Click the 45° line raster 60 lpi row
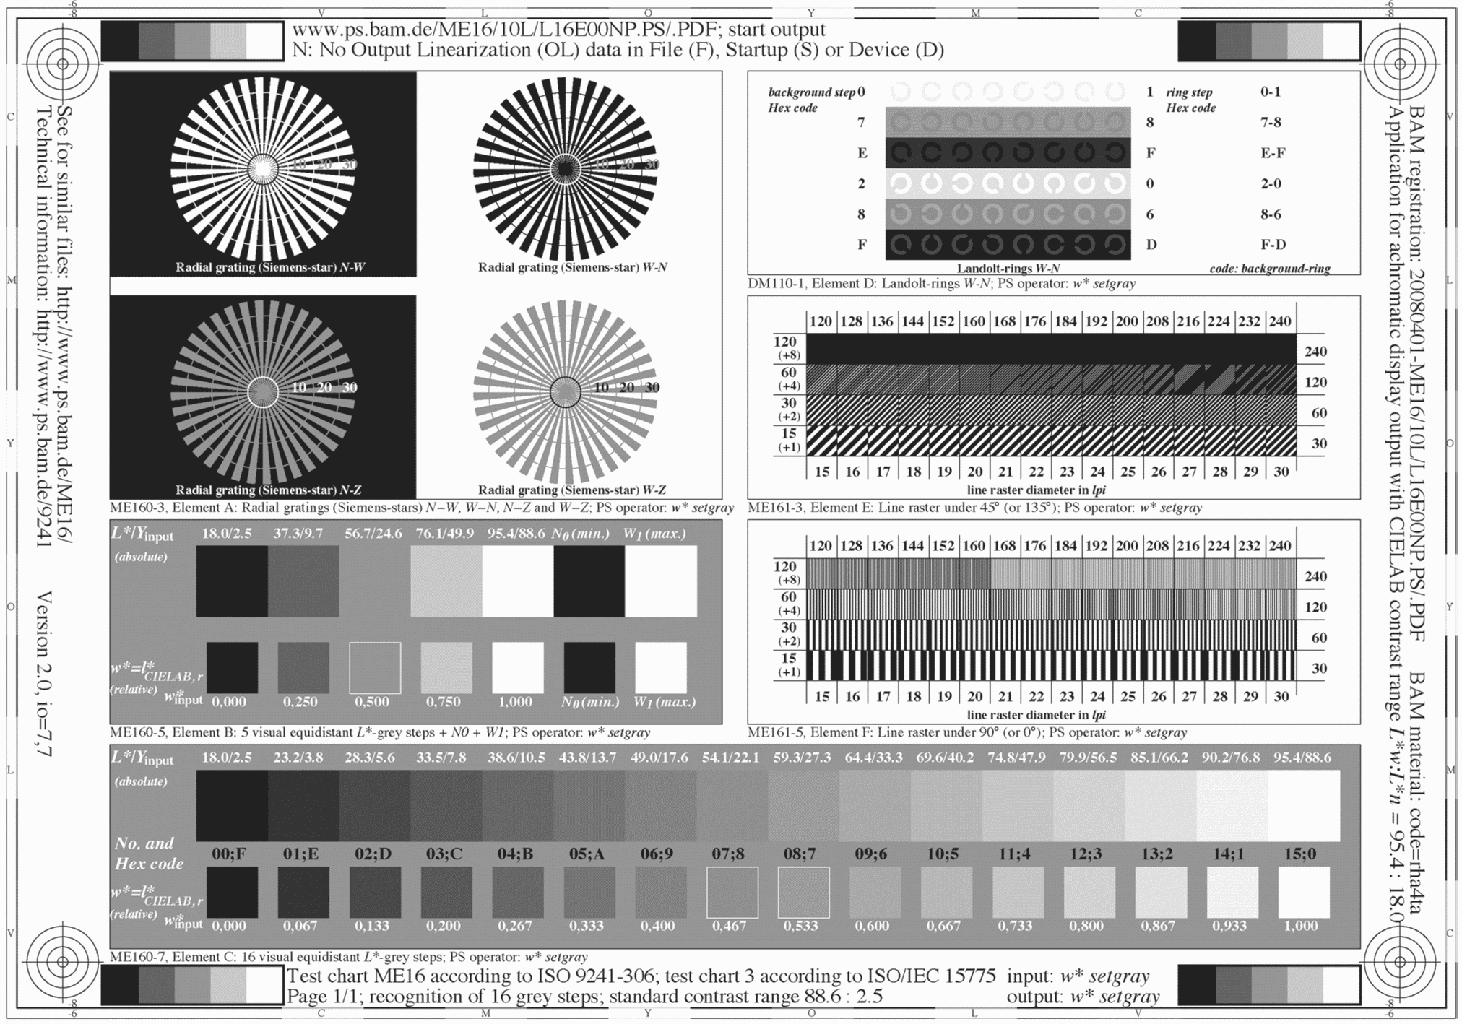The width and height of the screenshot is (1462, 1024). 1051,379
